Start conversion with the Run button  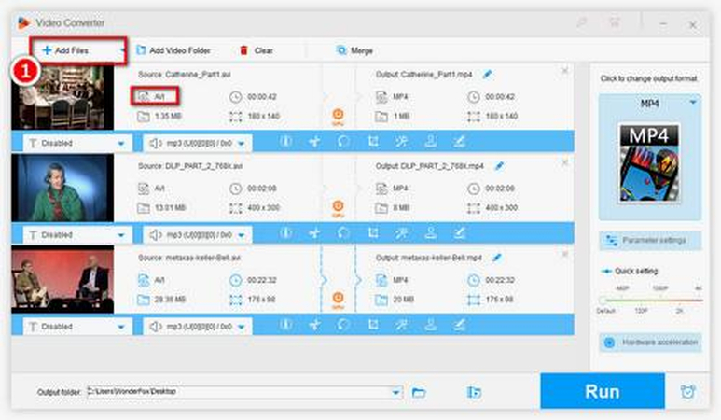[x=603, y=391]
